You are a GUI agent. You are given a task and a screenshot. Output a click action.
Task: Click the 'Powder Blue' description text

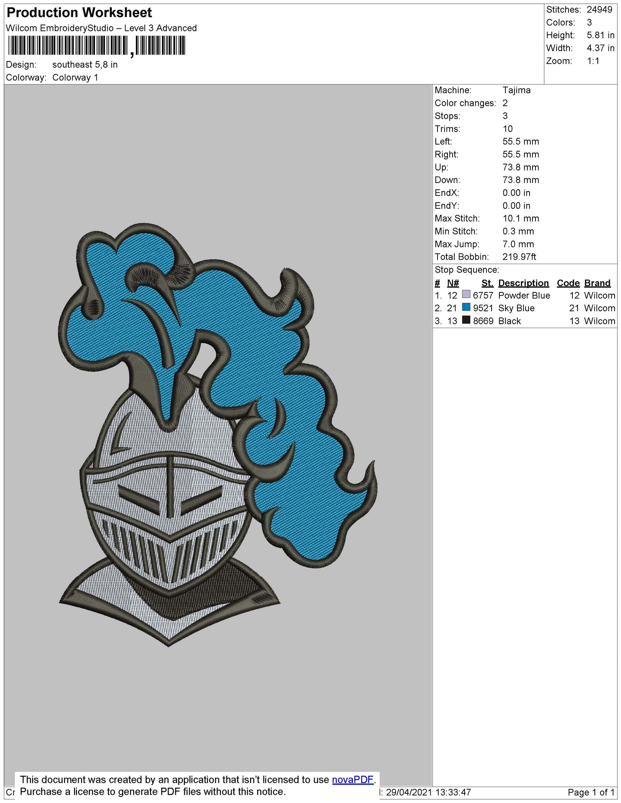point(524,296)
